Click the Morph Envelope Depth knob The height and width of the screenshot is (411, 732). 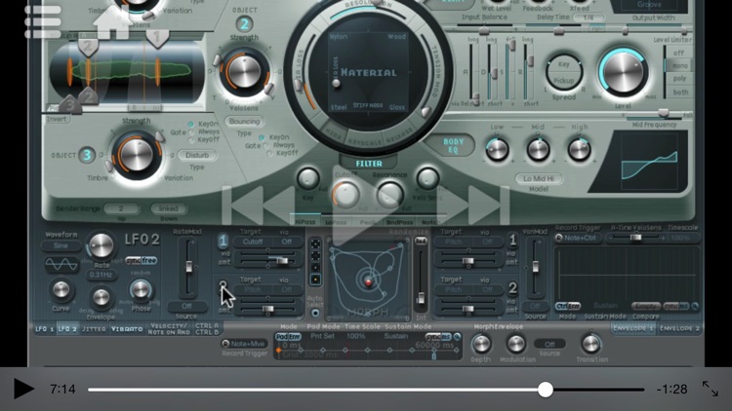coord(481,344)
